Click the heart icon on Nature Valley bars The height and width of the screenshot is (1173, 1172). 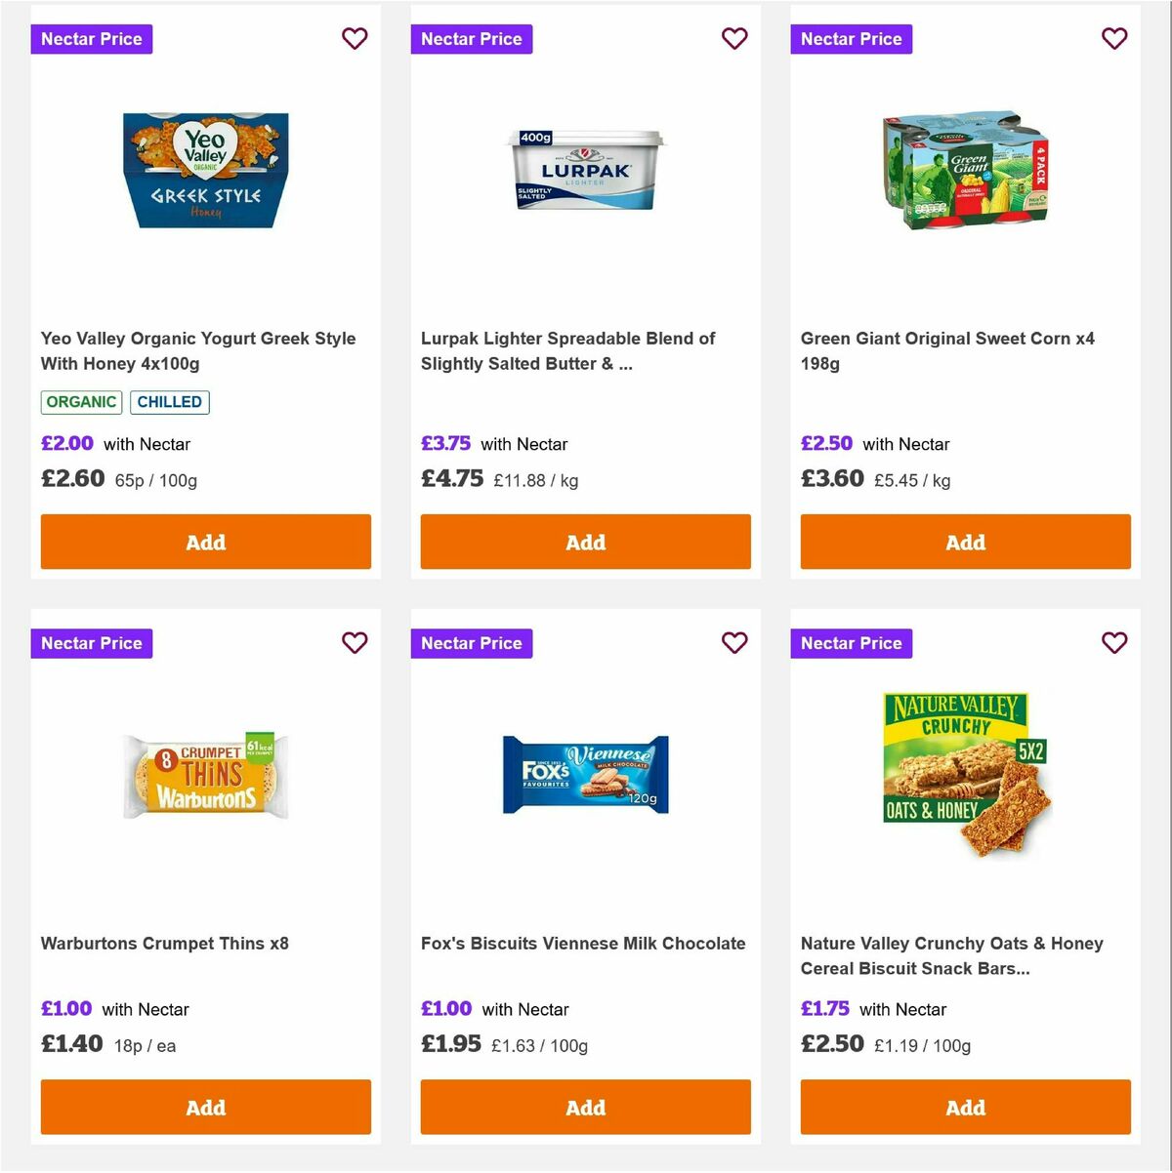(x=1114, y=643)
